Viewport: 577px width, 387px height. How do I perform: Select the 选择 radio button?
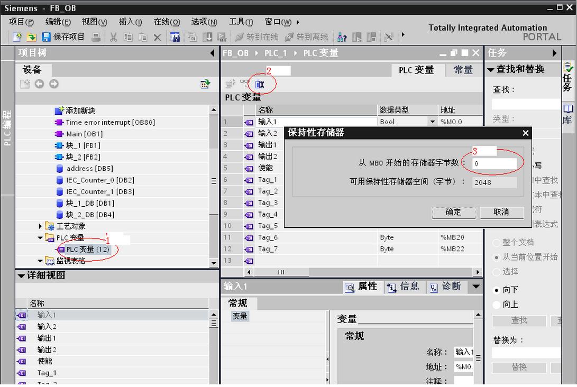click(497, 272)
